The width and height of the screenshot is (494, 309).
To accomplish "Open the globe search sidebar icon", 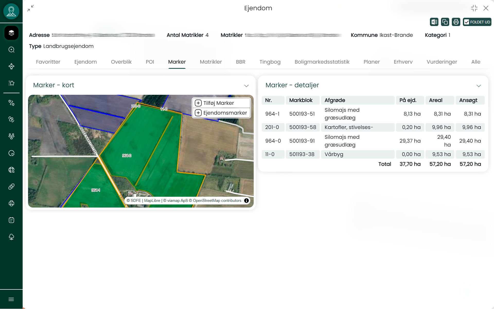I will click(x=11, y=170).
